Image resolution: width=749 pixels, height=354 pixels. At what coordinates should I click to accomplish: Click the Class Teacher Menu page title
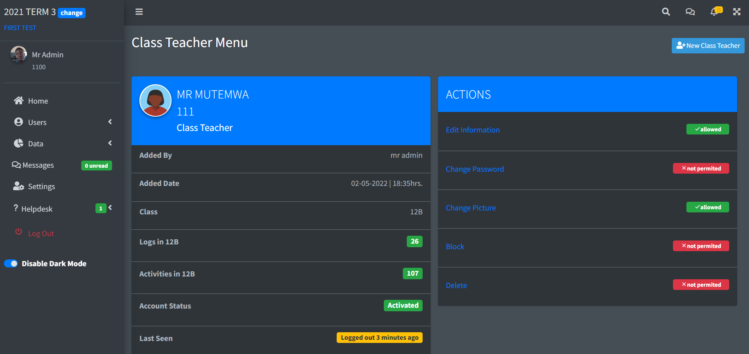click(190, 42)
